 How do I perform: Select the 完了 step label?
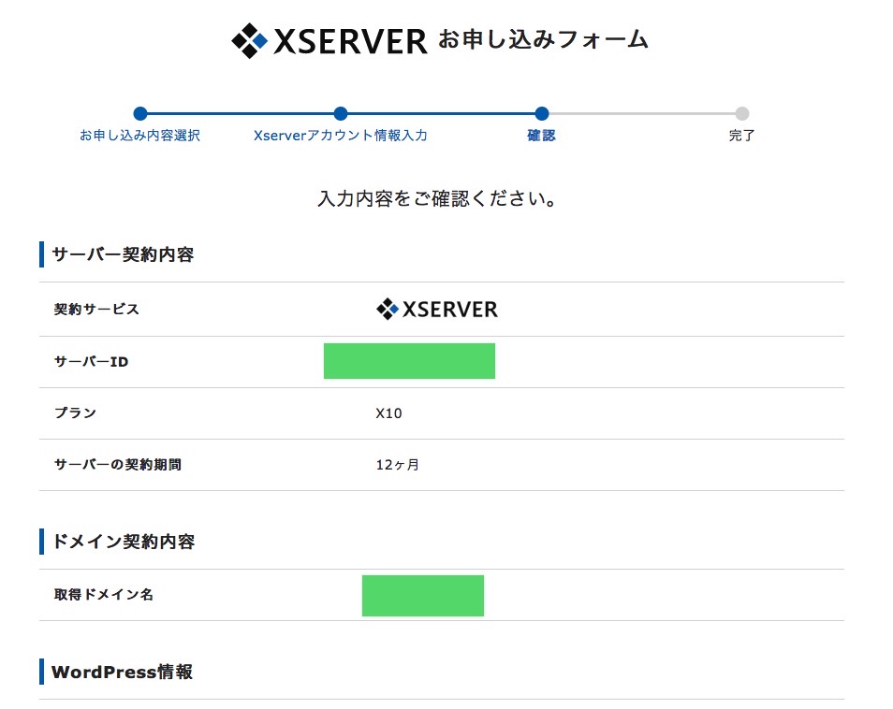(741, 136)
